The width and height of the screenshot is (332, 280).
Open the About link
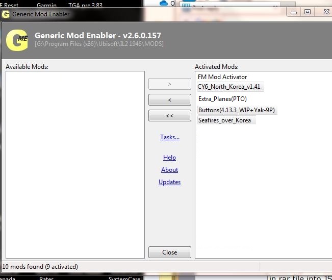coord(169,170)
